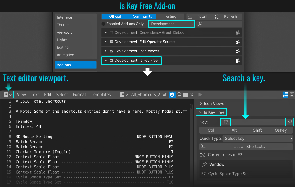Screen dimensions: 295x187
Task: Open the Quick Type Select key dropdown
Action: click(x=258, y=139)
